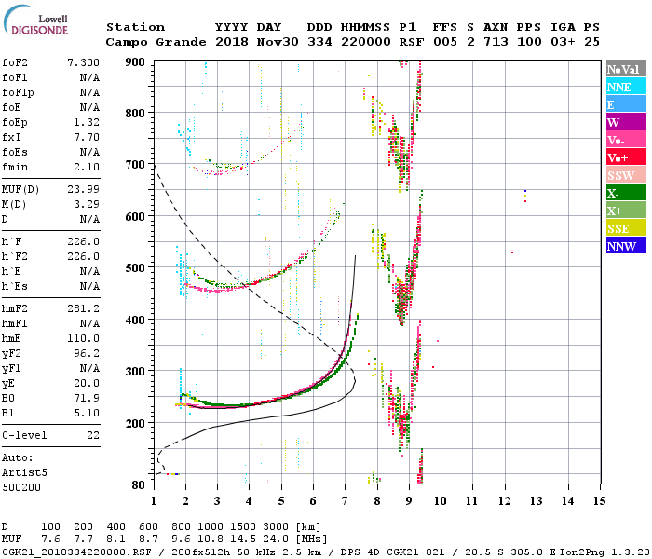Click the foF2 value 7.300
The width and height of the screenshot is (652, 559).
pos(83,62)
